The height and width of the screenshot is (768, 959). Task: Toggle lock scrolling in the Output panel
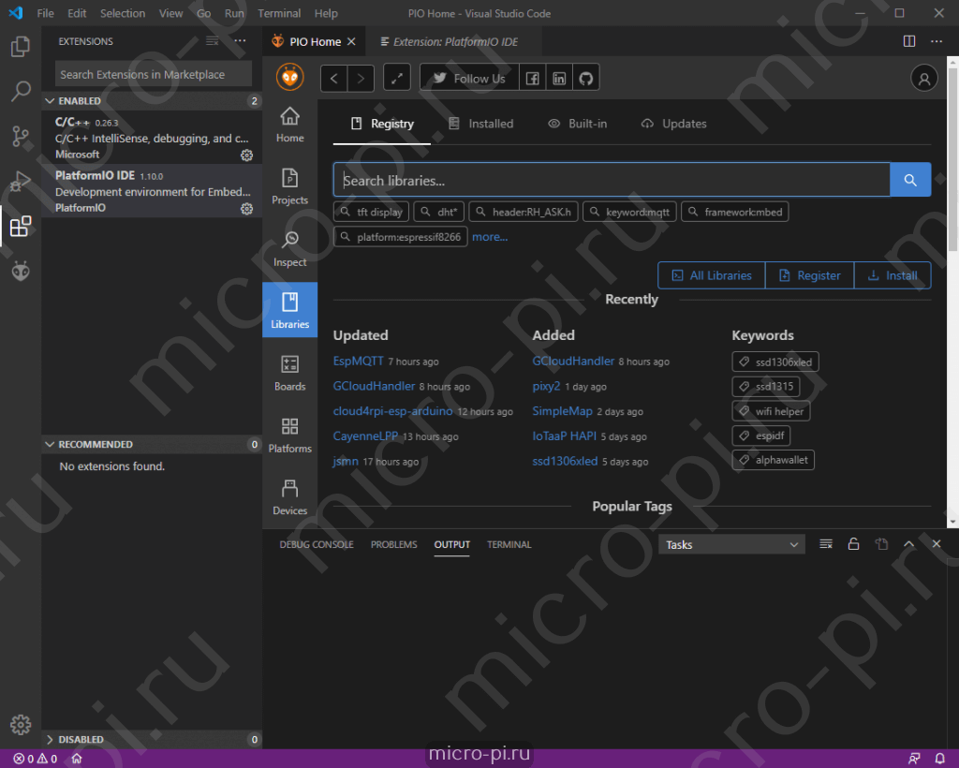[853, 543]
